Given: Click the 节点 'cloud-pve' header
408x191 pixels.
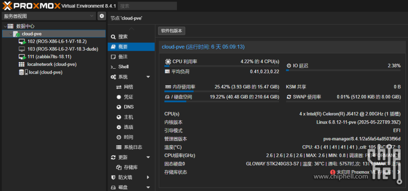Looking at the screenshot, I should point(126,18).
